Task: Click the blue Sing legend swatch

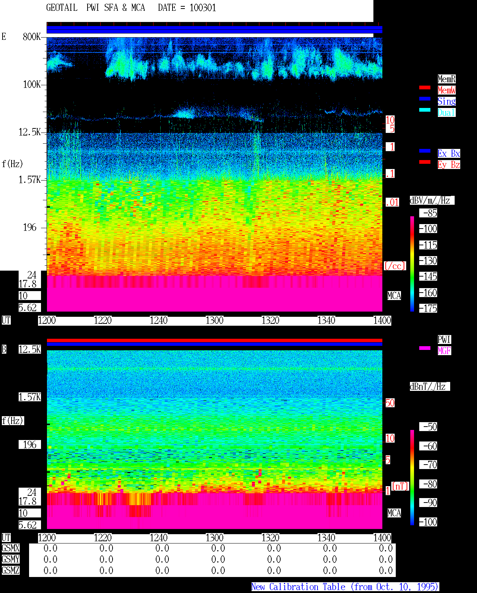Action: [425, 99]
